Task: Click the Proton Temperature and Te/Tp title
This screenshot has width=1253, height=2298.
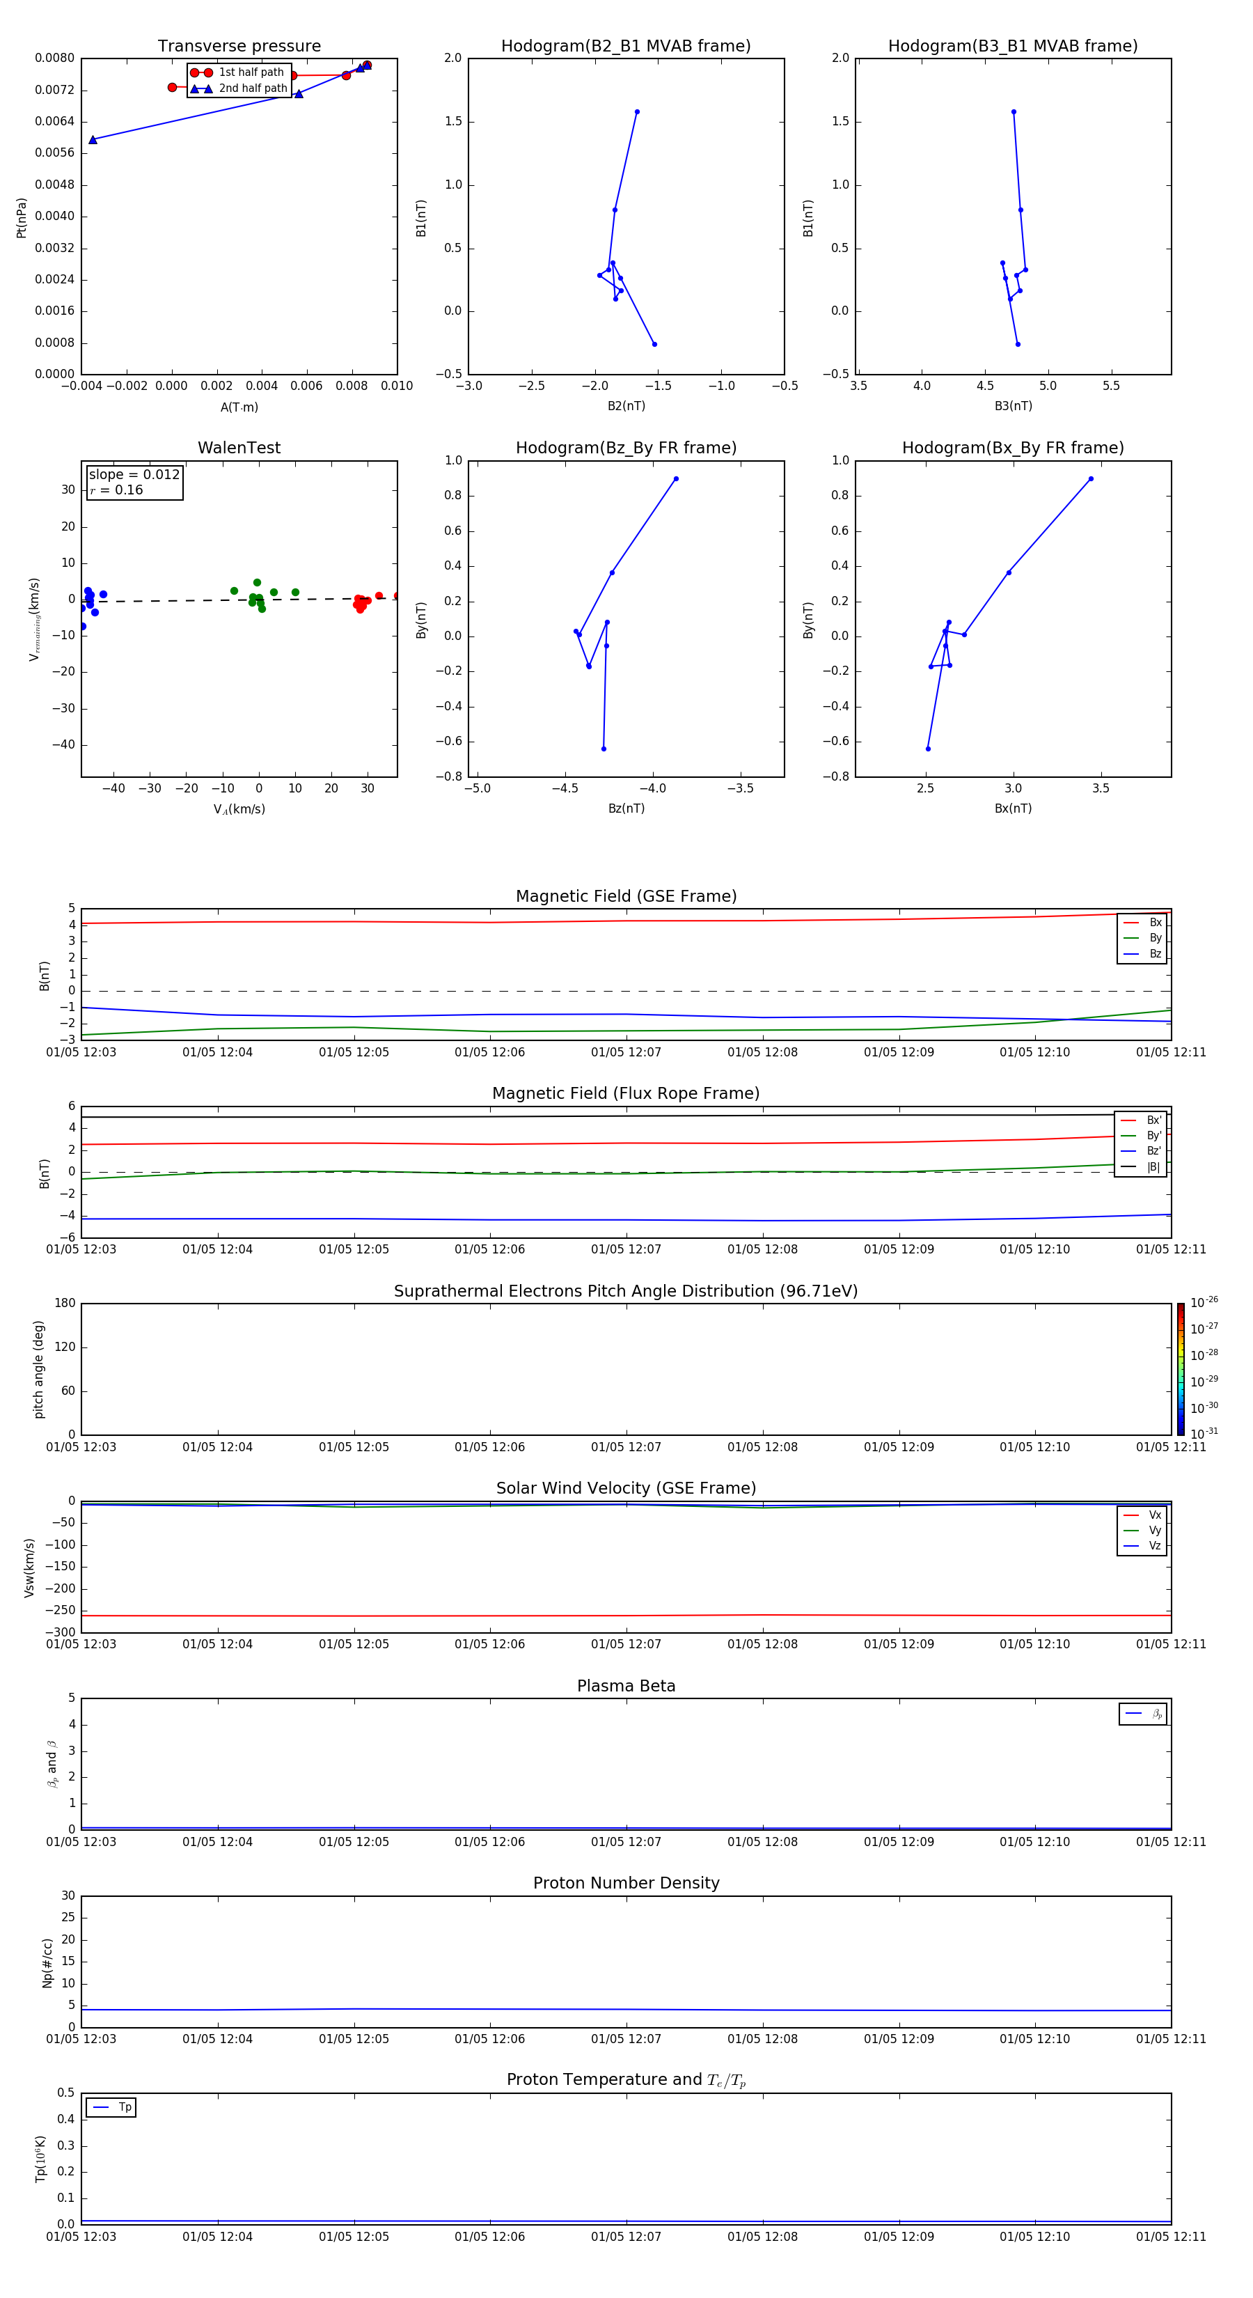Action: coord(626,2081)
